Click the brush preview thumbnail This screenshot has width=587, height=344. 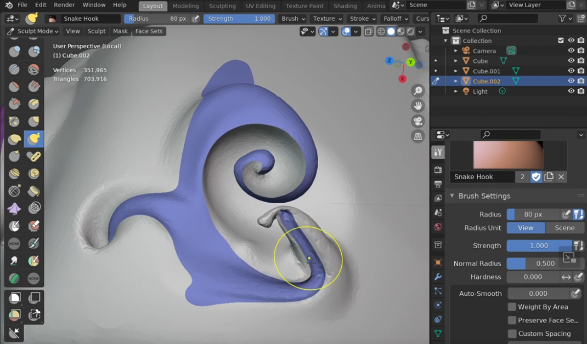(x=508, y=155)
